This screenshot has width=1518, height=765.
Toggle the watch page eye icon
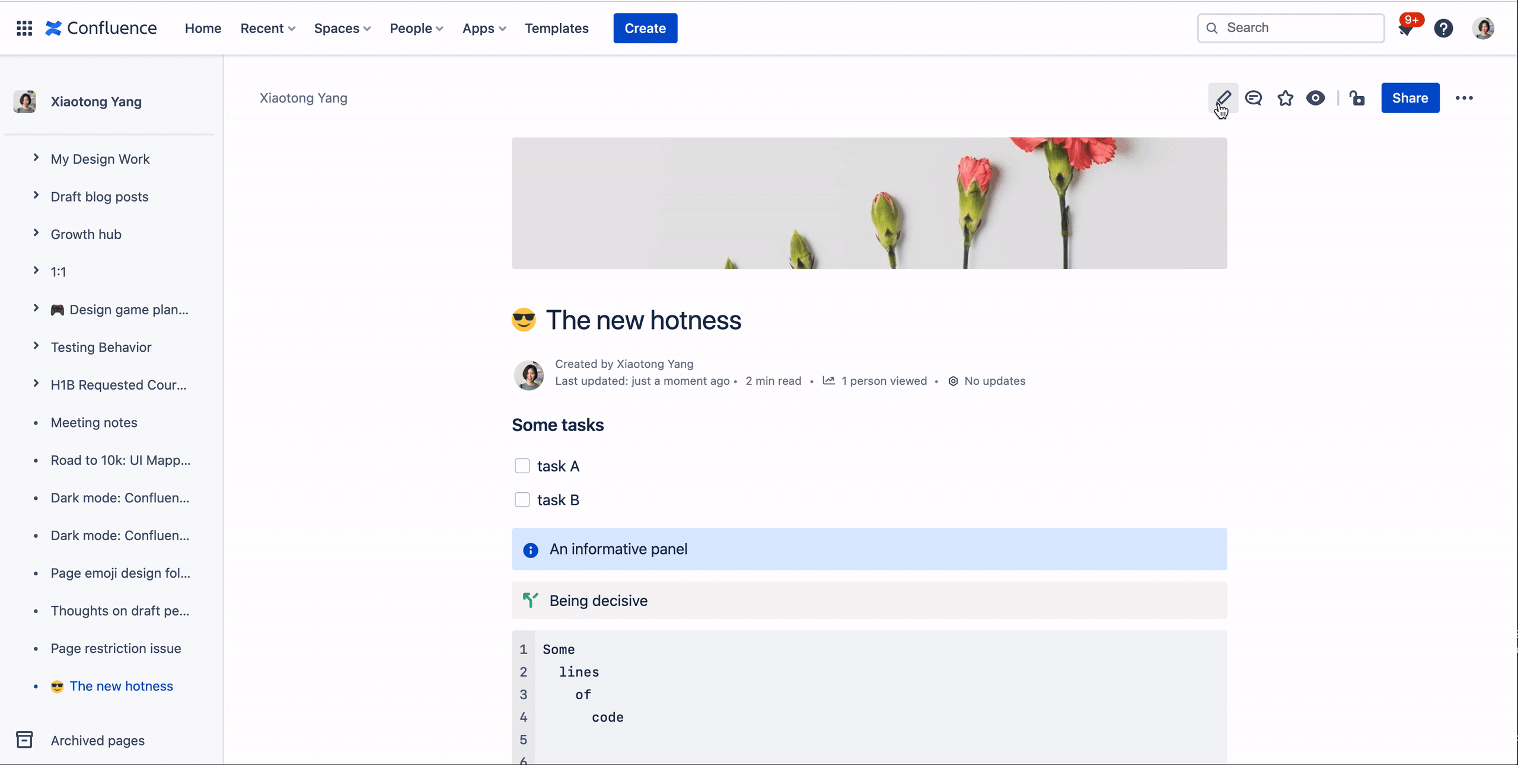click(1315, 98)
